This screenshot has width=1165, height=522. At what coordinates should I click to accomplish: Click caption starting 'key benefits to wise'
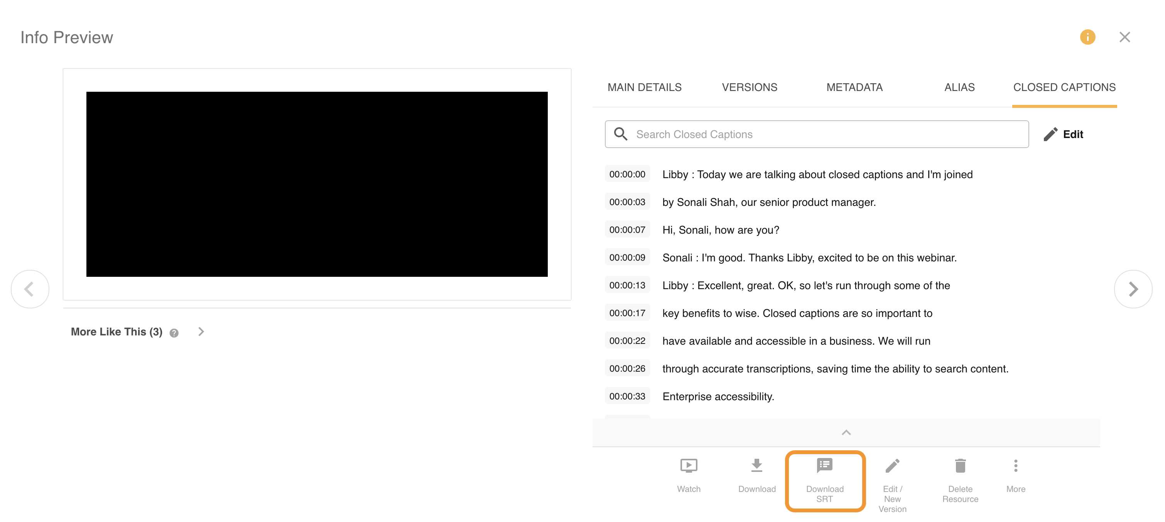tap(797, 313)
